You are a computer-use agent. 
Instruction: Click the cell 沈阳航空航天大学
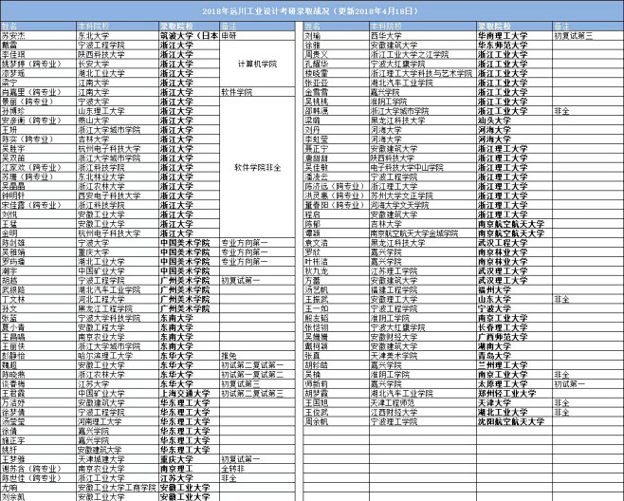click(514, 421)
